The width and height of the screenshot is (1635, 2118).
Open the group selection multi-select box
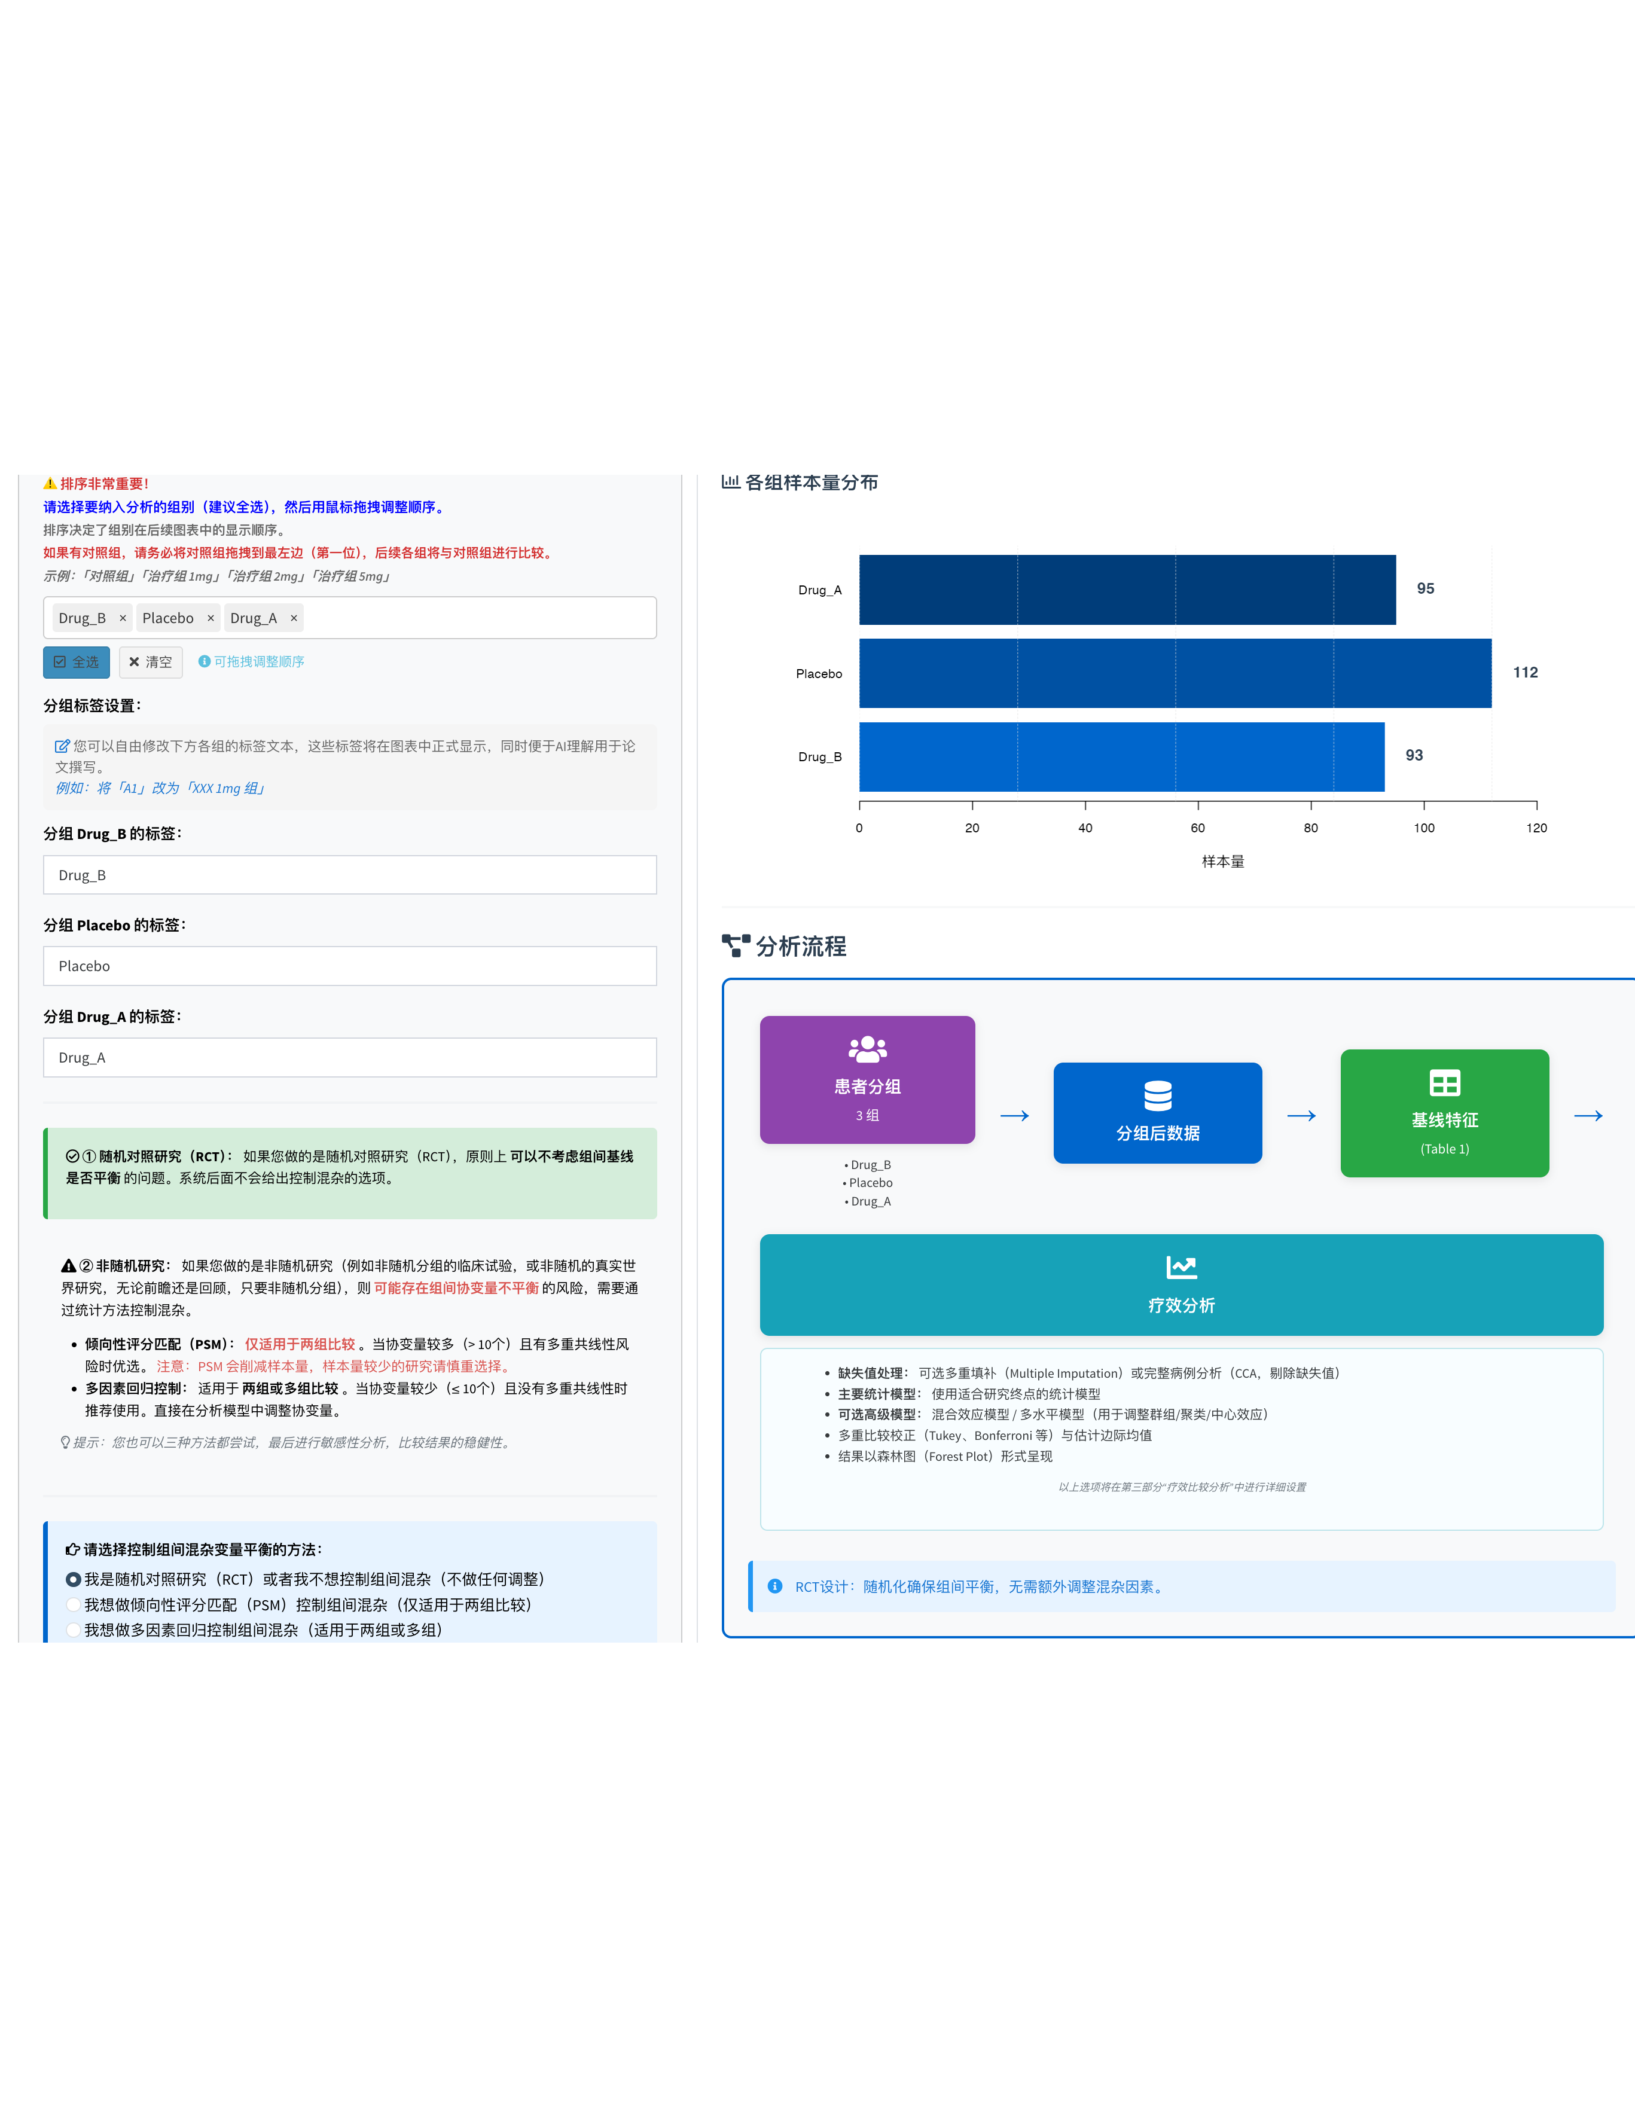[x=350, y=618]
